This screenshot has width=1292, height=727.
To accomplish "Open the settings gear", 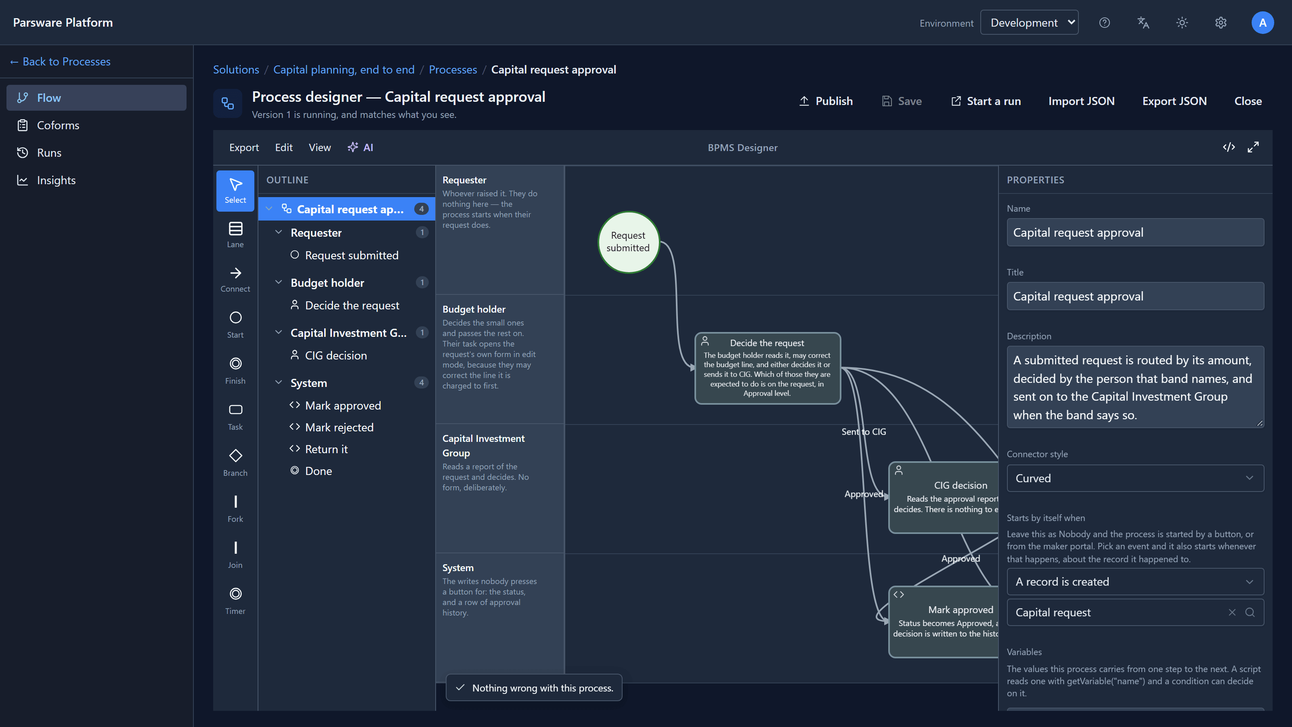I will point(1221,23).
